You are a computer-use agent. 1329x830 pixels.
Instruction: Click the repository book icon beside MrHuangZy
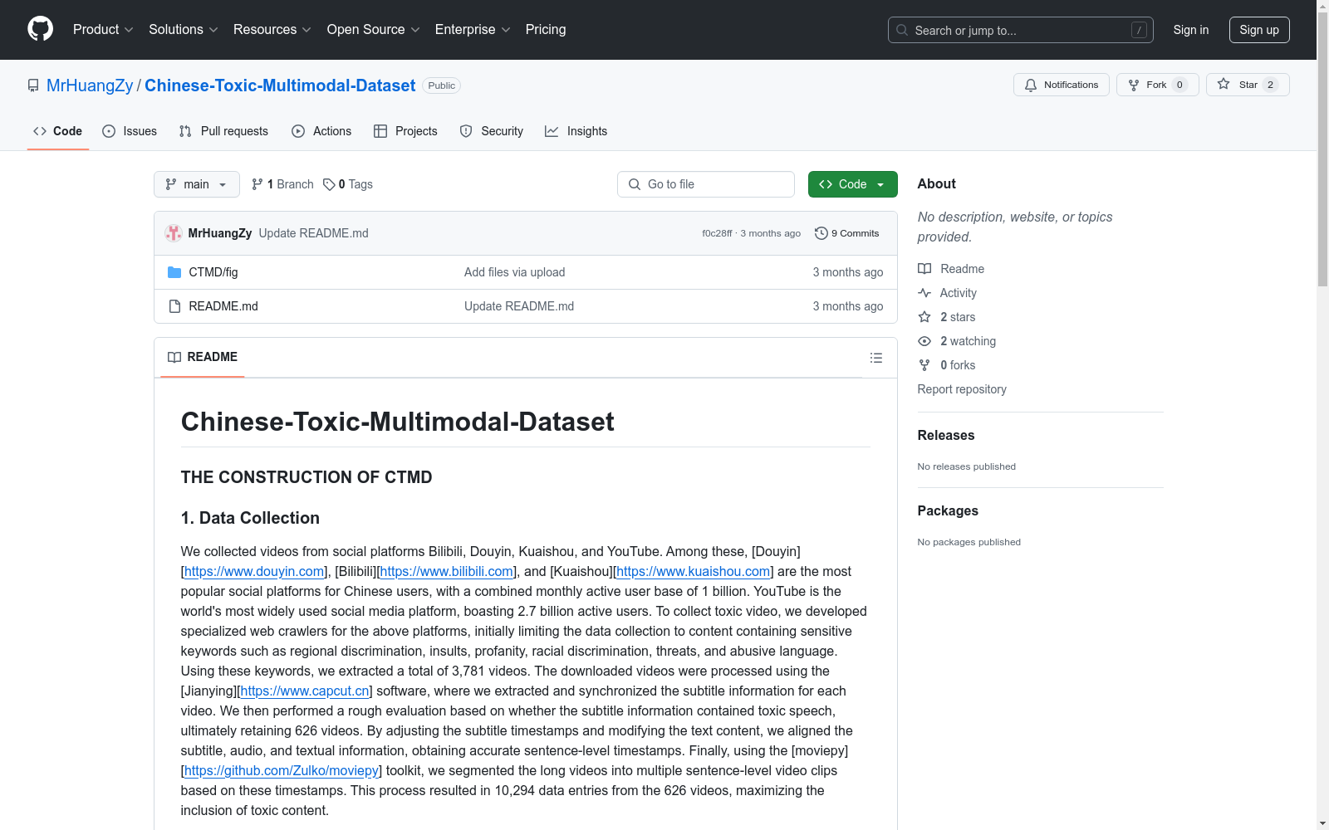33,85
